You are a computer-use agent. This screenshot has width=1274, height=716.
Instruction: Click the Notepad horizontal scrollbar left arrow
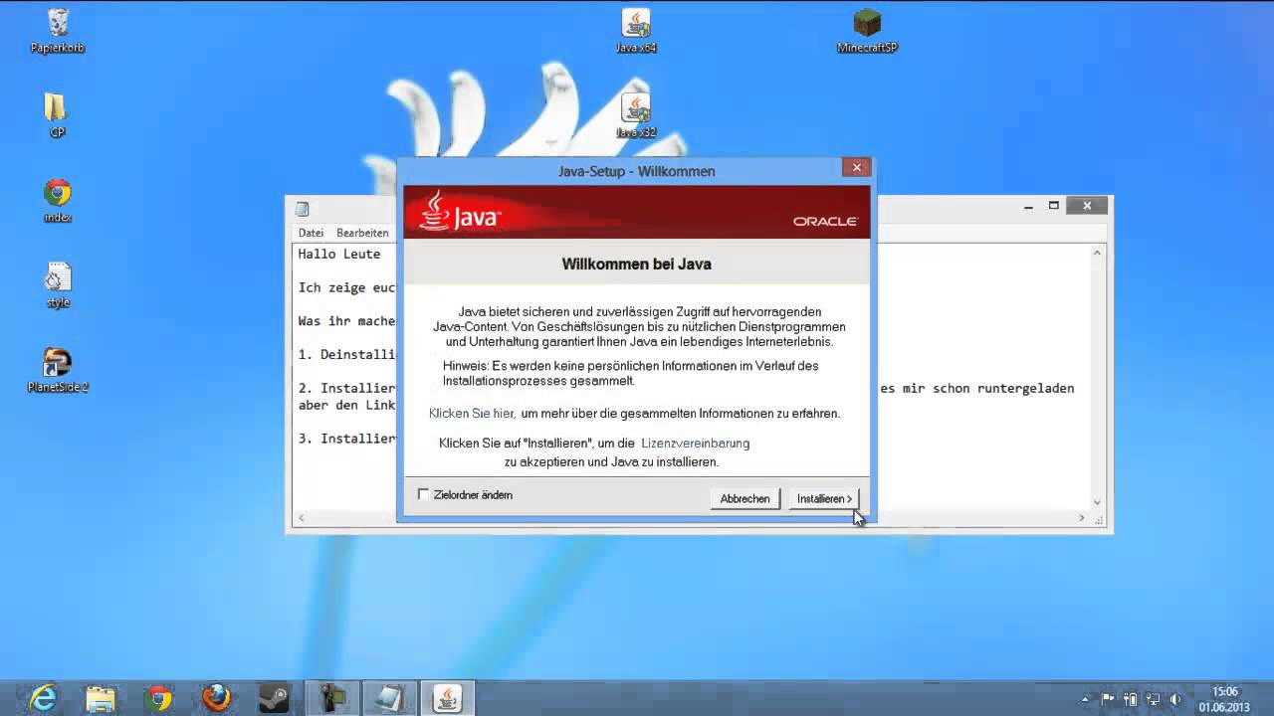302,518
